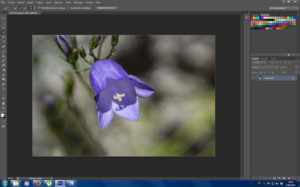Select the Polygonal Lasso tool
300x187 pixels.
4,28
